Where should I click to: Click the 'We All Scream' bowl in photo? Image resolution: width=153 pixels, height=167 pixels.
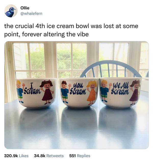point(120,93)
